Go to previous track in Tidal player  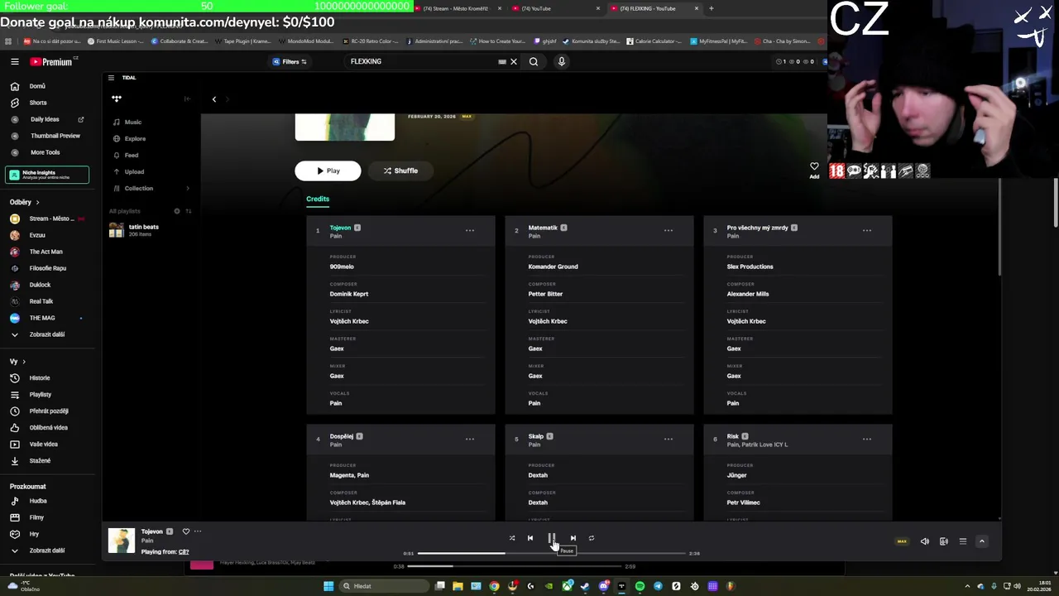(x=530, y=538)
